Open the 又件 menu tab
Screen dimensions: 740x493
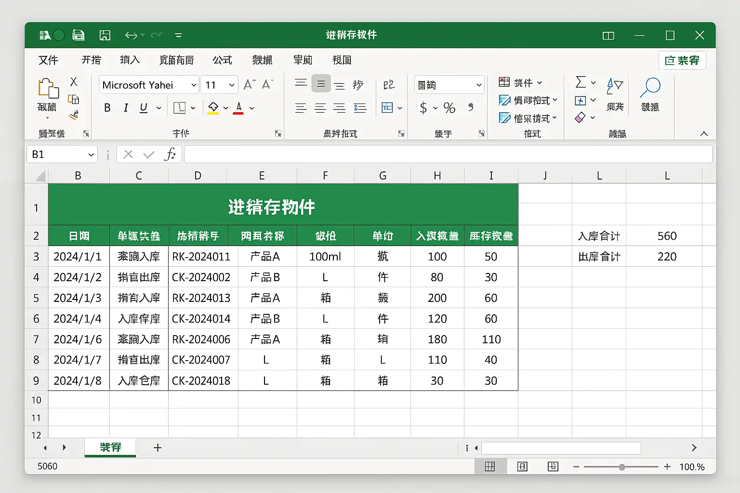click(x=48, y=60)
